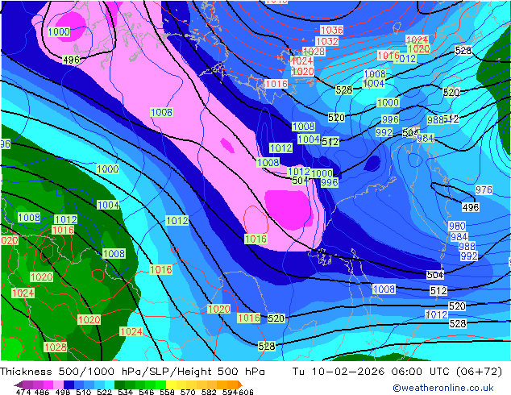
Task: Click the cyan legend swatch before dark green
Action: (x=110, y=385)
